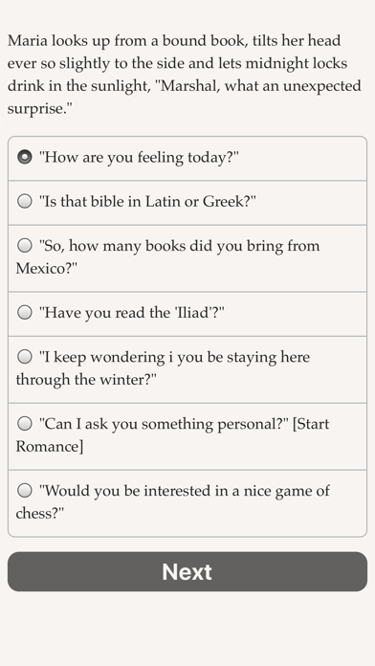Click the "through the winter?" continuation line
The image size is (375, 666).
point(86,380)
